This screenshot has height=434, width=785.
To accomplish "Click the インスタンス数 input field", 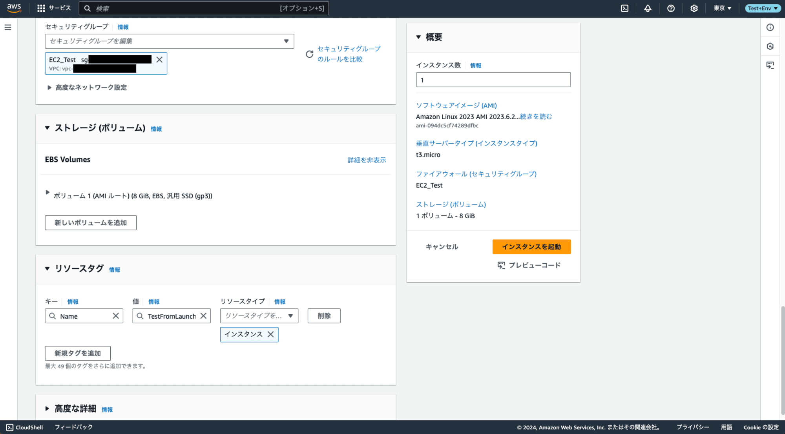I will click(493, 80).
